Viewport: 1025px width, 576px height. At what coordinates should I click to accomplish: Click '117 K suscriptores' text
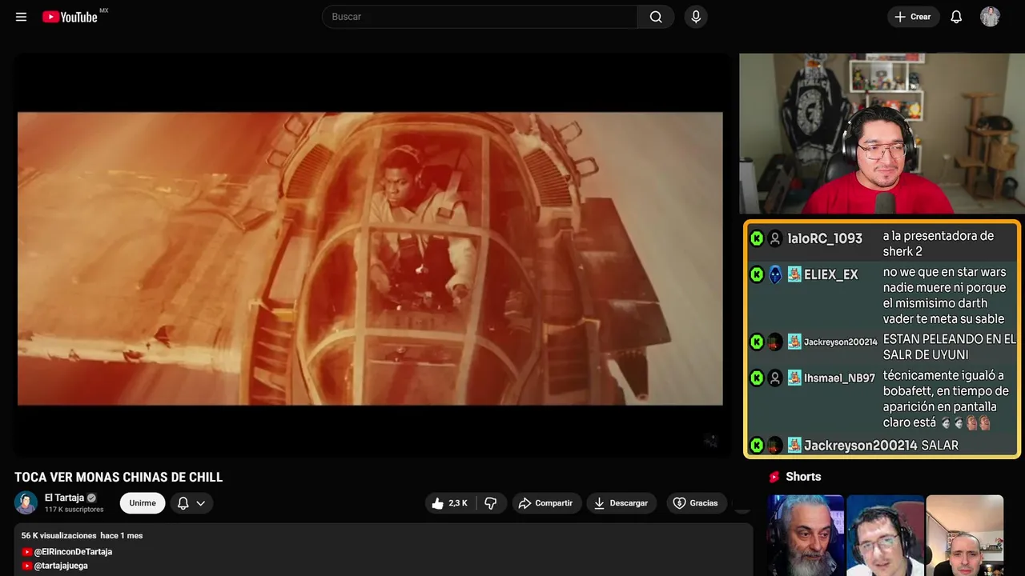click(x=74, y=510)
